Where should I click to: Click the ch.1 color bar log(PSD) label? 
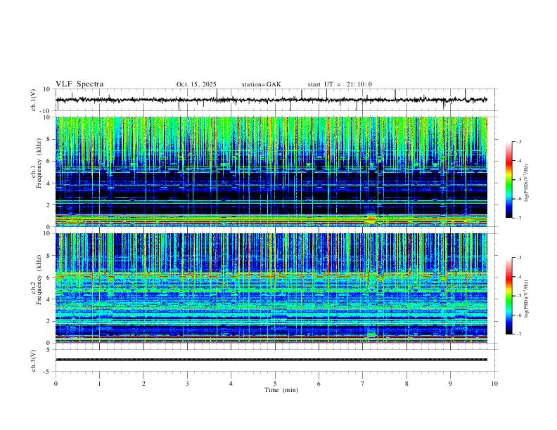click(527, 183)
